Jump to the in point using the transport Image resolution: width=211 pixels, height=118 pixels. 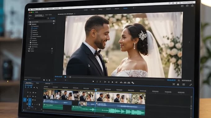[105, 82]
